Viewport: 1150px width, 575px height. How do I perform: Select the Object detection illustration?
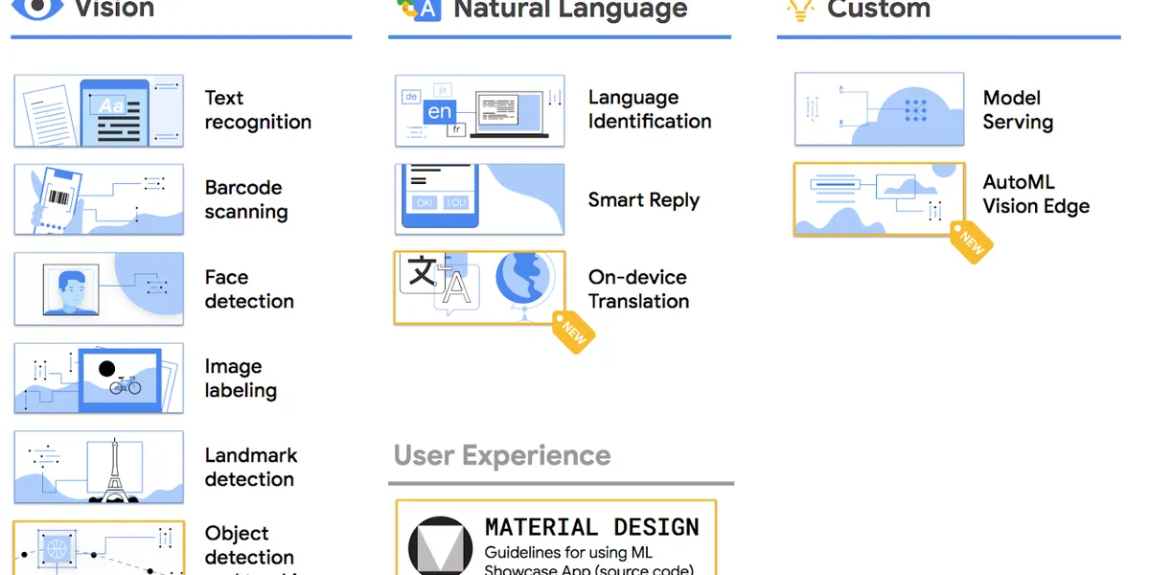coord(99,548)
